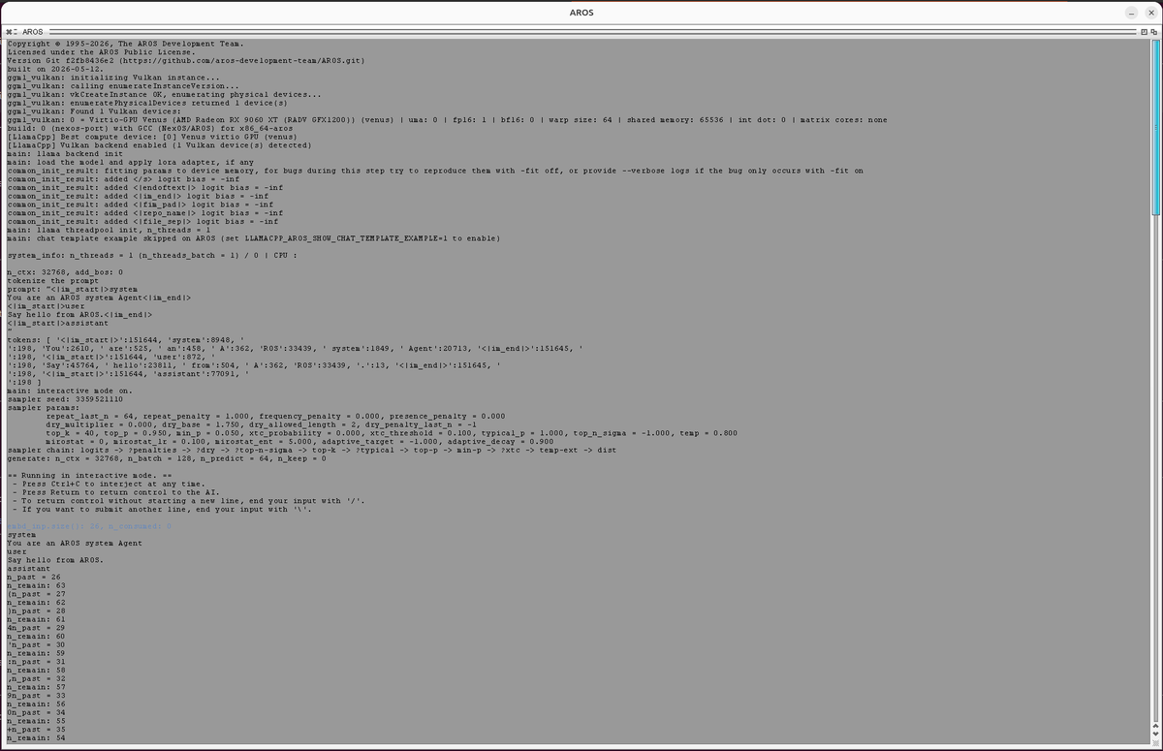Click the 'sampler seed: 3359521110' line
Image resolution: width=1163 pixels, height=751 pixels.
coord(65,397)
